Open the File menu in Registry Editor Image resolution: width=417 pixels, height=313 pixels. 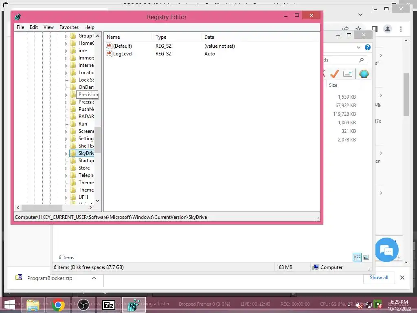coord(20,27)
